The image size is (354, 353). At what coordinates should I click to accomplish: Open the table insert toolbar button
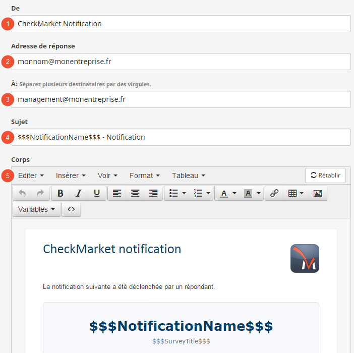pos(296,194)
